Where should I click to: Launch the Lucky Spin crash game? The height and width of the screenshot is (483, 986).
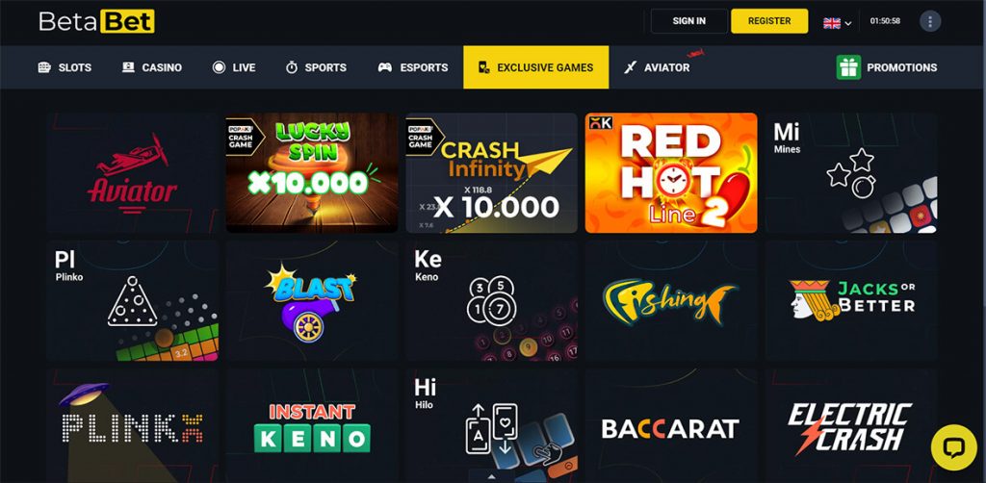pyautogui.click(x=312, y=173)
